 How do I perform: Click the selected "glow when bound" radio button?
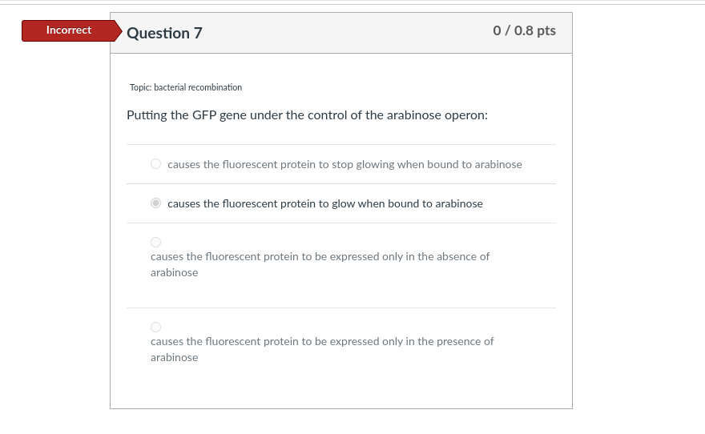click(x=156, y=203)
